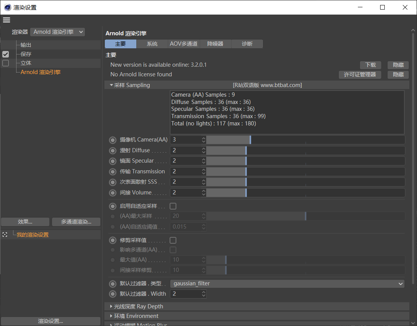Click the 下载 download button
Screen dimensions: 417x326
(x=370, y=65)
